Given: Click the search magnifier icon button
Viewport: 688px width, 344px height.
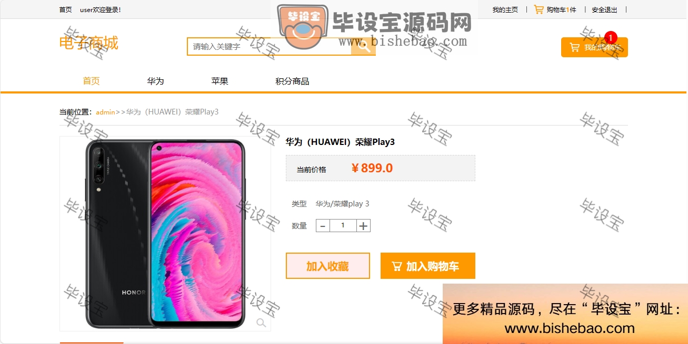Looking at the screenshot, I should [x=363, y=46].
